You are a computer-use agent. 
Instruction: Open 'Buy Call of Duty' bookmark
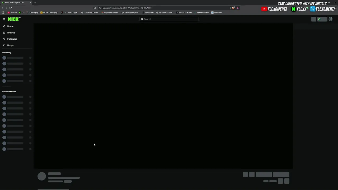point(110,12)
